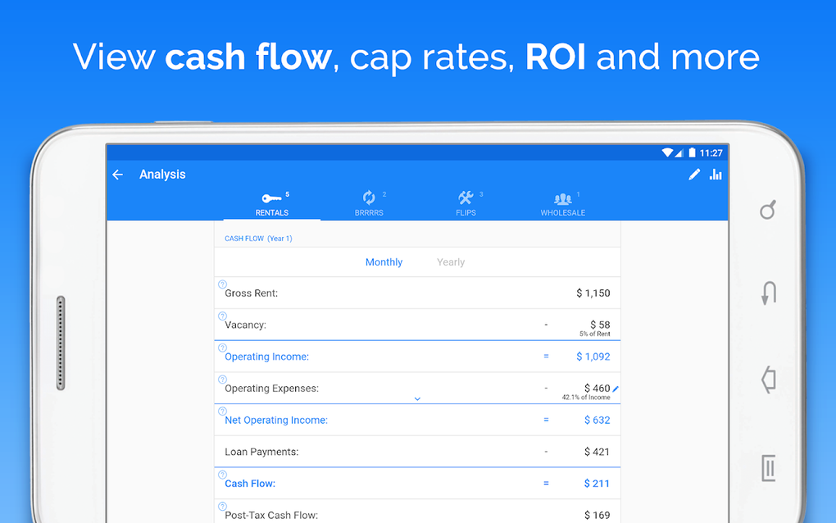Select the Rentals tab
Screen dimensions: 836x523
[x=272, y=203]
